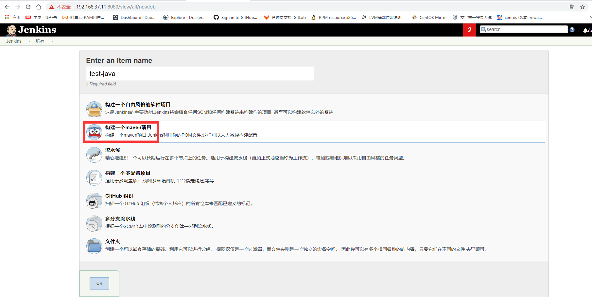Bookmark page with star icon
This screenshot has height=300, width=592.
pos(583,7)
